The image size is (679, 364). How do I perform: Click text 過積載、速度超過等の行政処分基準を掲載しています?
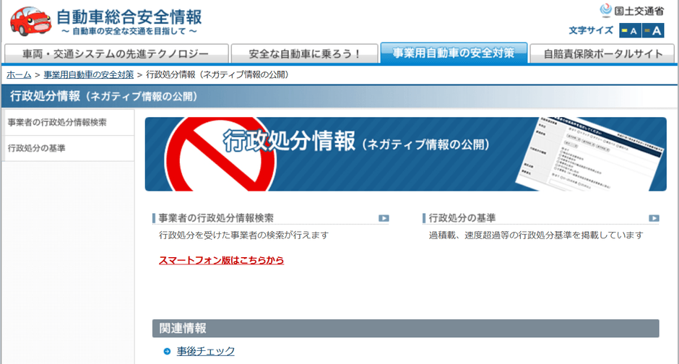[536, 235]
